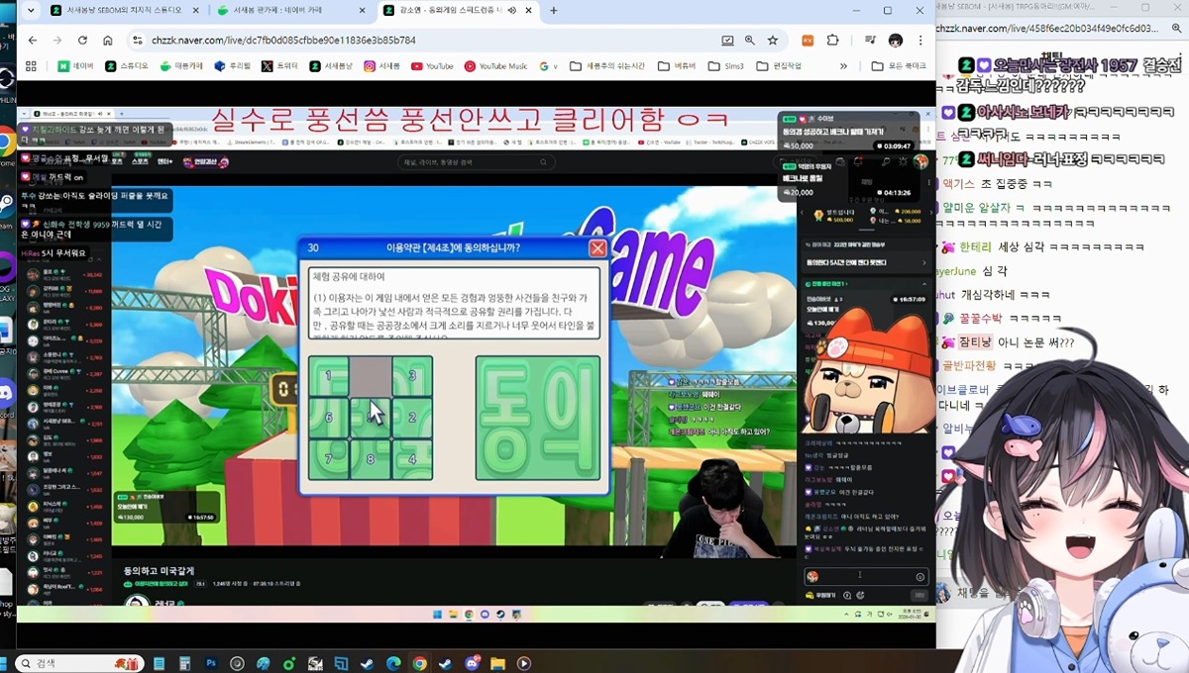The width and height of the screenshot is (1189, 673).
Task: Open the Chrome extensions puzzle icon
Action: 832,41
